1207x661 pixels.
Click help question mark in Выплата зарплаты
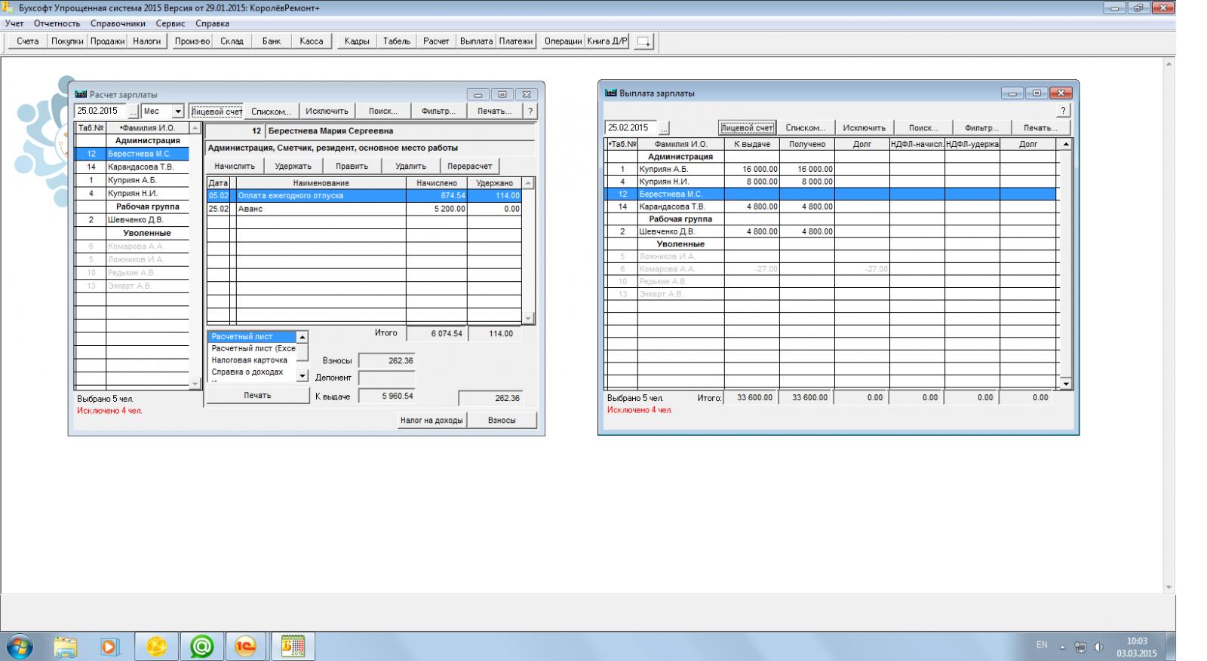click(1063, 111)
